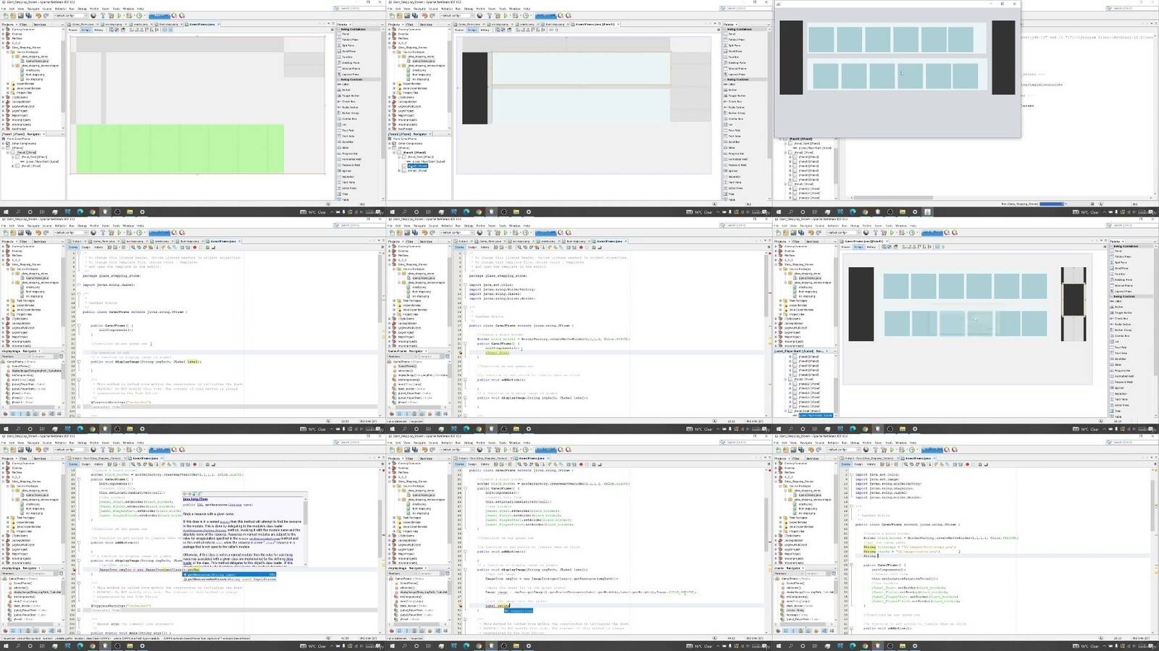The image size is (1159, 651).
Task: Select Tabbed Pane in top-left frame Palette
Action: [351, 40]
